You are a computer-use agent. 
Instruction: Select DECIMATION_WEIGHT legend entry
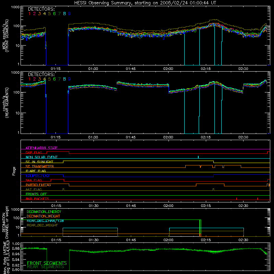coord(43,216)
